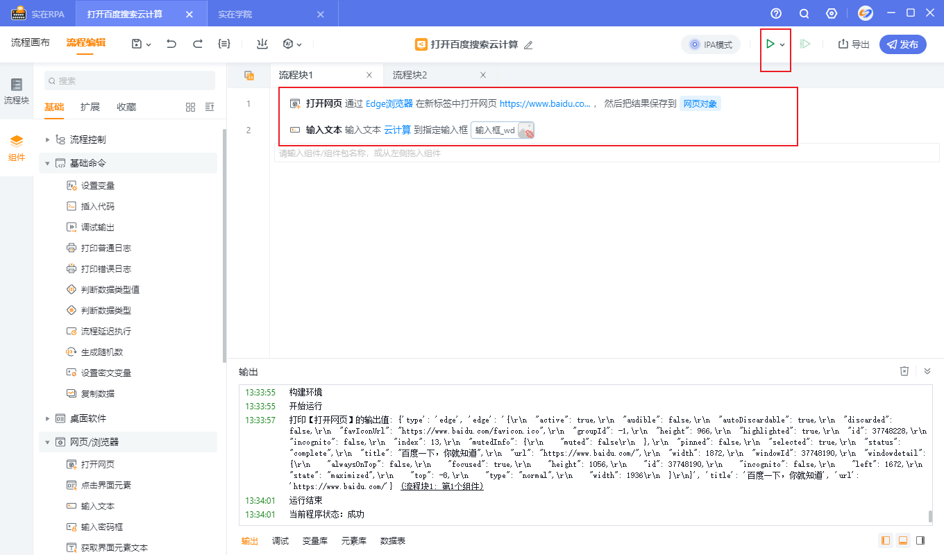
Task: Click the 云计算 text parameter
Action: tap(397, 130)
